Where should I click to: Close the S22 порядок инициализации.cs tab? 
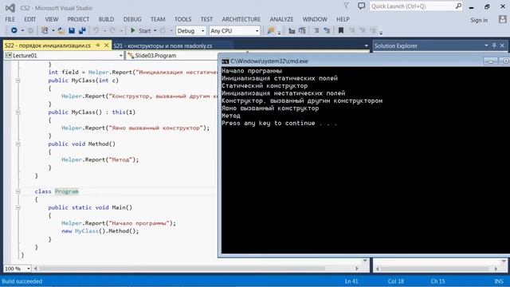[x=106, y=45]
